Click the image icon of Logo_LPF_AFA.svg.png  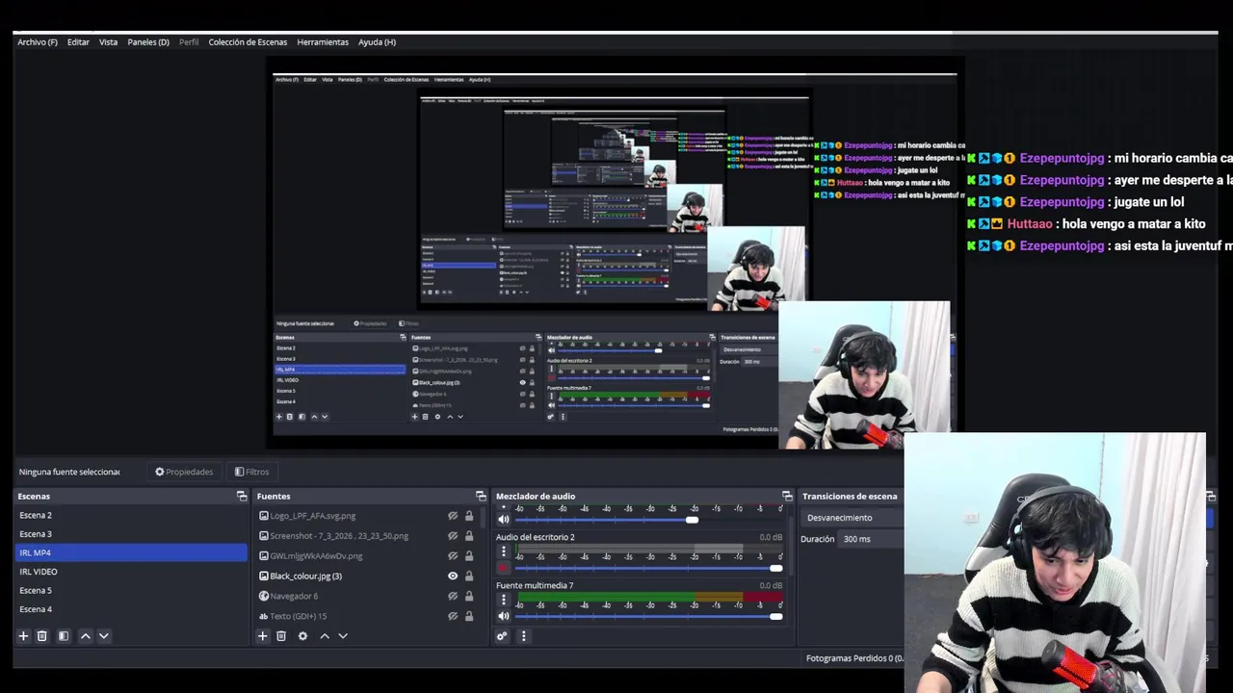(264, 516)
